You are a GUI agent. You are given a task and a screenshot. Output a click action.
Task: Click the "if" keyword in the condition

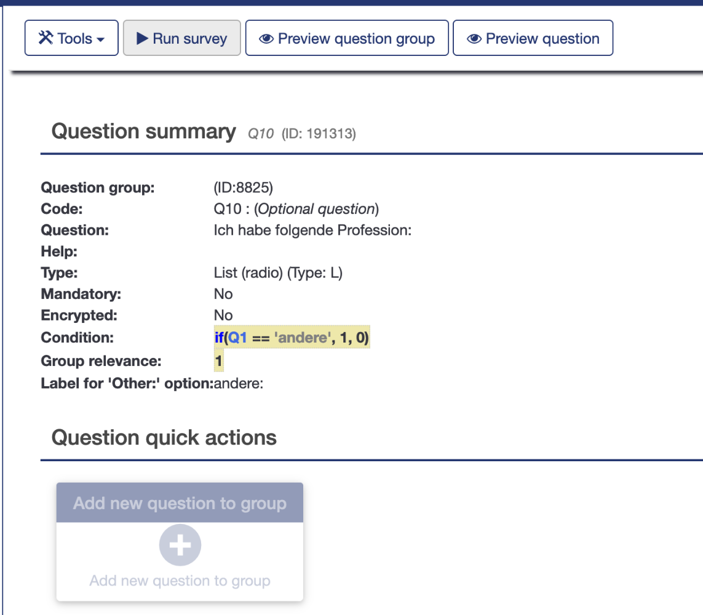pos(220,338)
